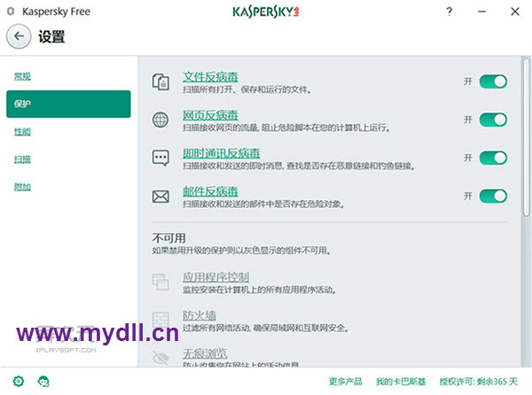Click description 扫描接收和发送的邮件中是否存在危险对象。
532x395 pixels.
(x=263, y=205)
